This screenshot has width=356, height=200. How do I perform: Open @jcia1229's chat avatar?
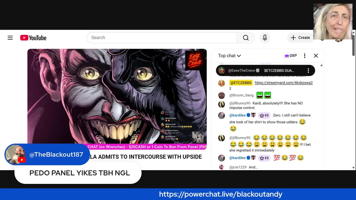pyautogui.click(x=221, y=167)
